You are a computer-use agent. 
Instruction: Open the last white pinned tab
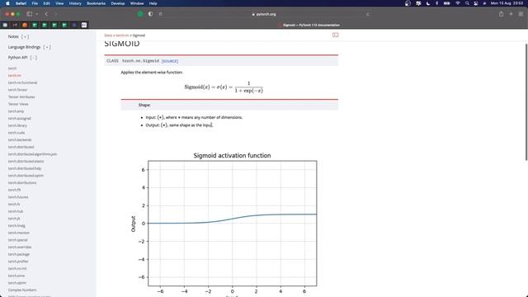(84, 25)
